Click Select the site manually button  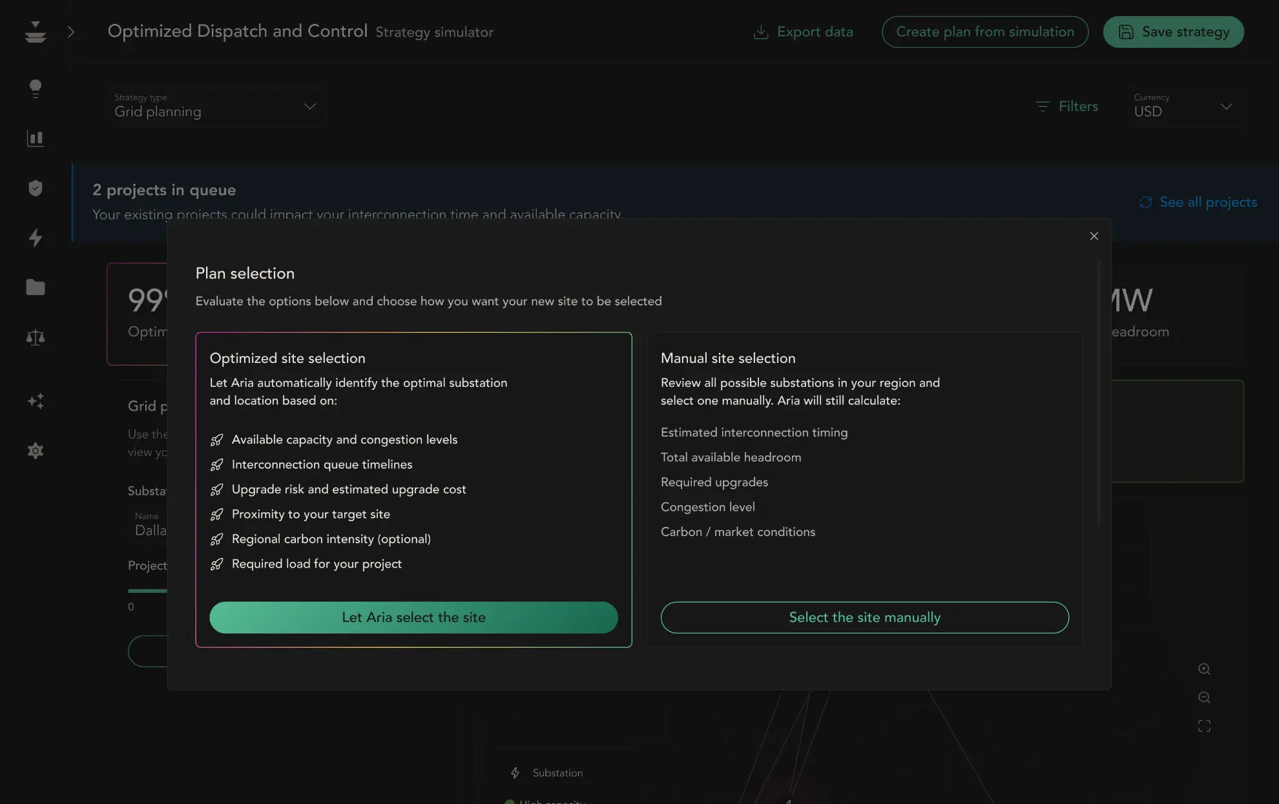tap(864, 617)
